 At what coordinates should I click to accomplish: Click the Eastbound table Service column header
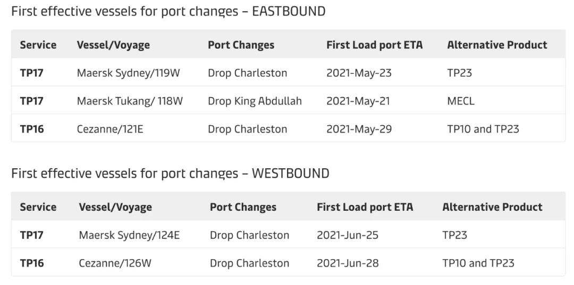tap(38, 45)
